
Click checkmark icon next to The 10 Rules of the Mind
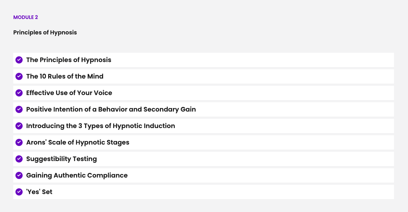tap(19, 76)
